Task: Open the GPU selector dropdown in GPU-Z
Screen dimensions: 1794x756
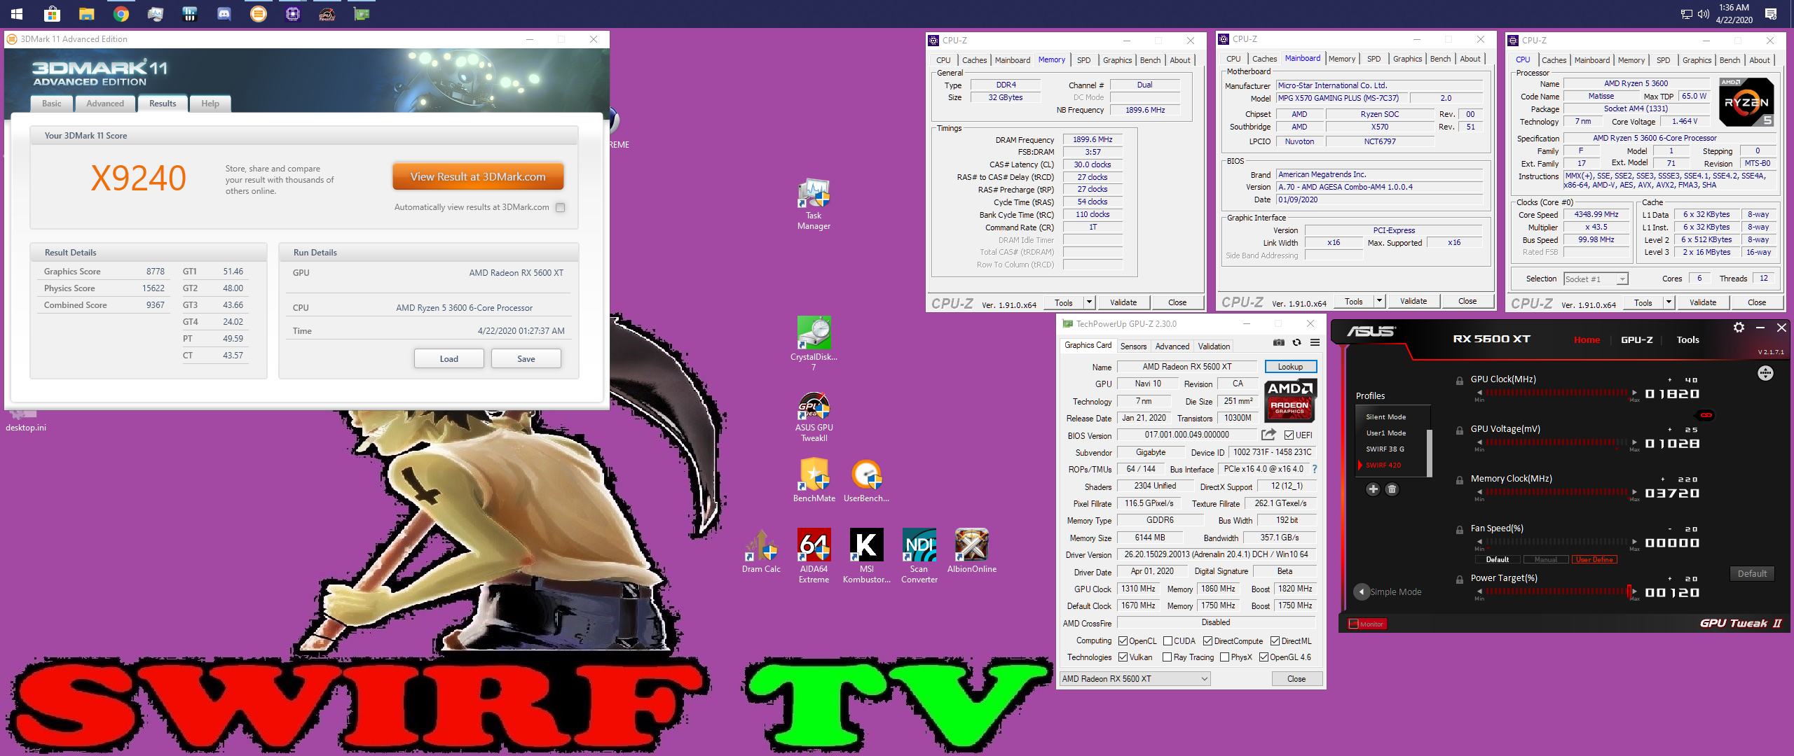Action: click(x=1135, y=679)
